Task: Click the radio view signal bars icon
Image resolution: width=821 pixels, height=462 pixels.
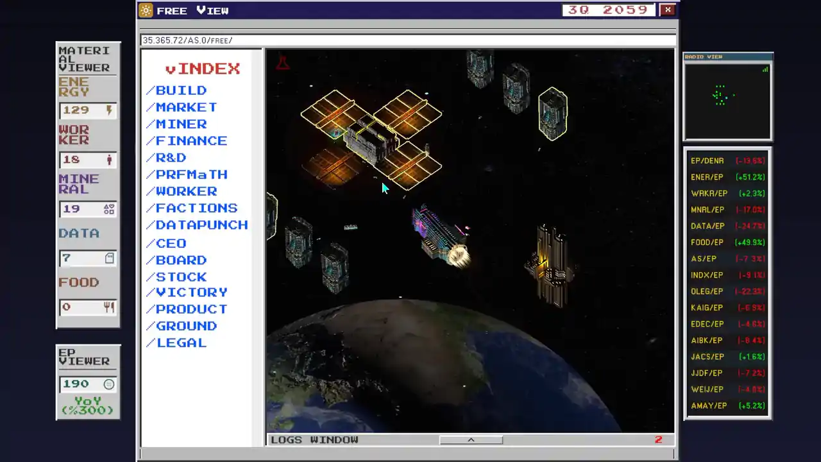Action: (765, 69)
